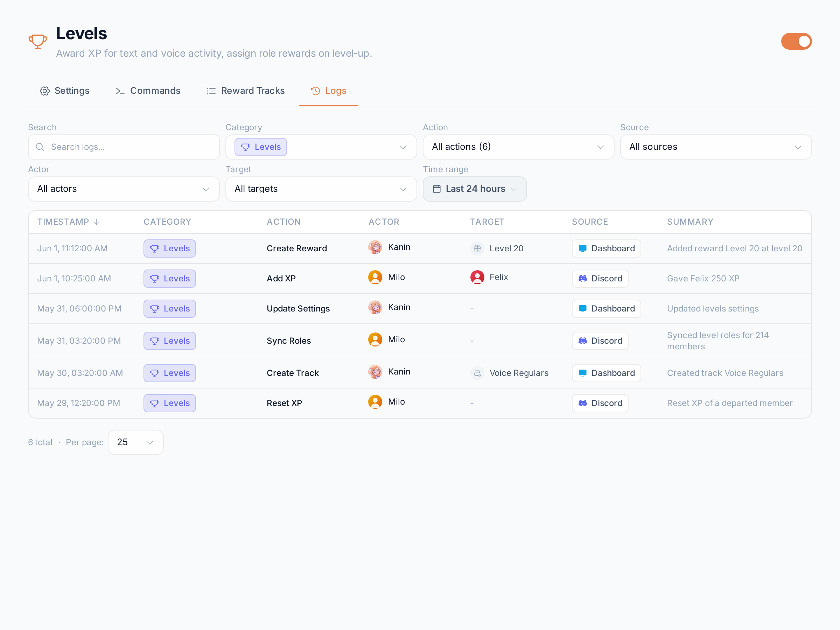Image resolution: width=840 pixels, height=630 pixels.
Task: Click the 'Gave Felix 250 XP' summary
Action: [x=703, y=278]
